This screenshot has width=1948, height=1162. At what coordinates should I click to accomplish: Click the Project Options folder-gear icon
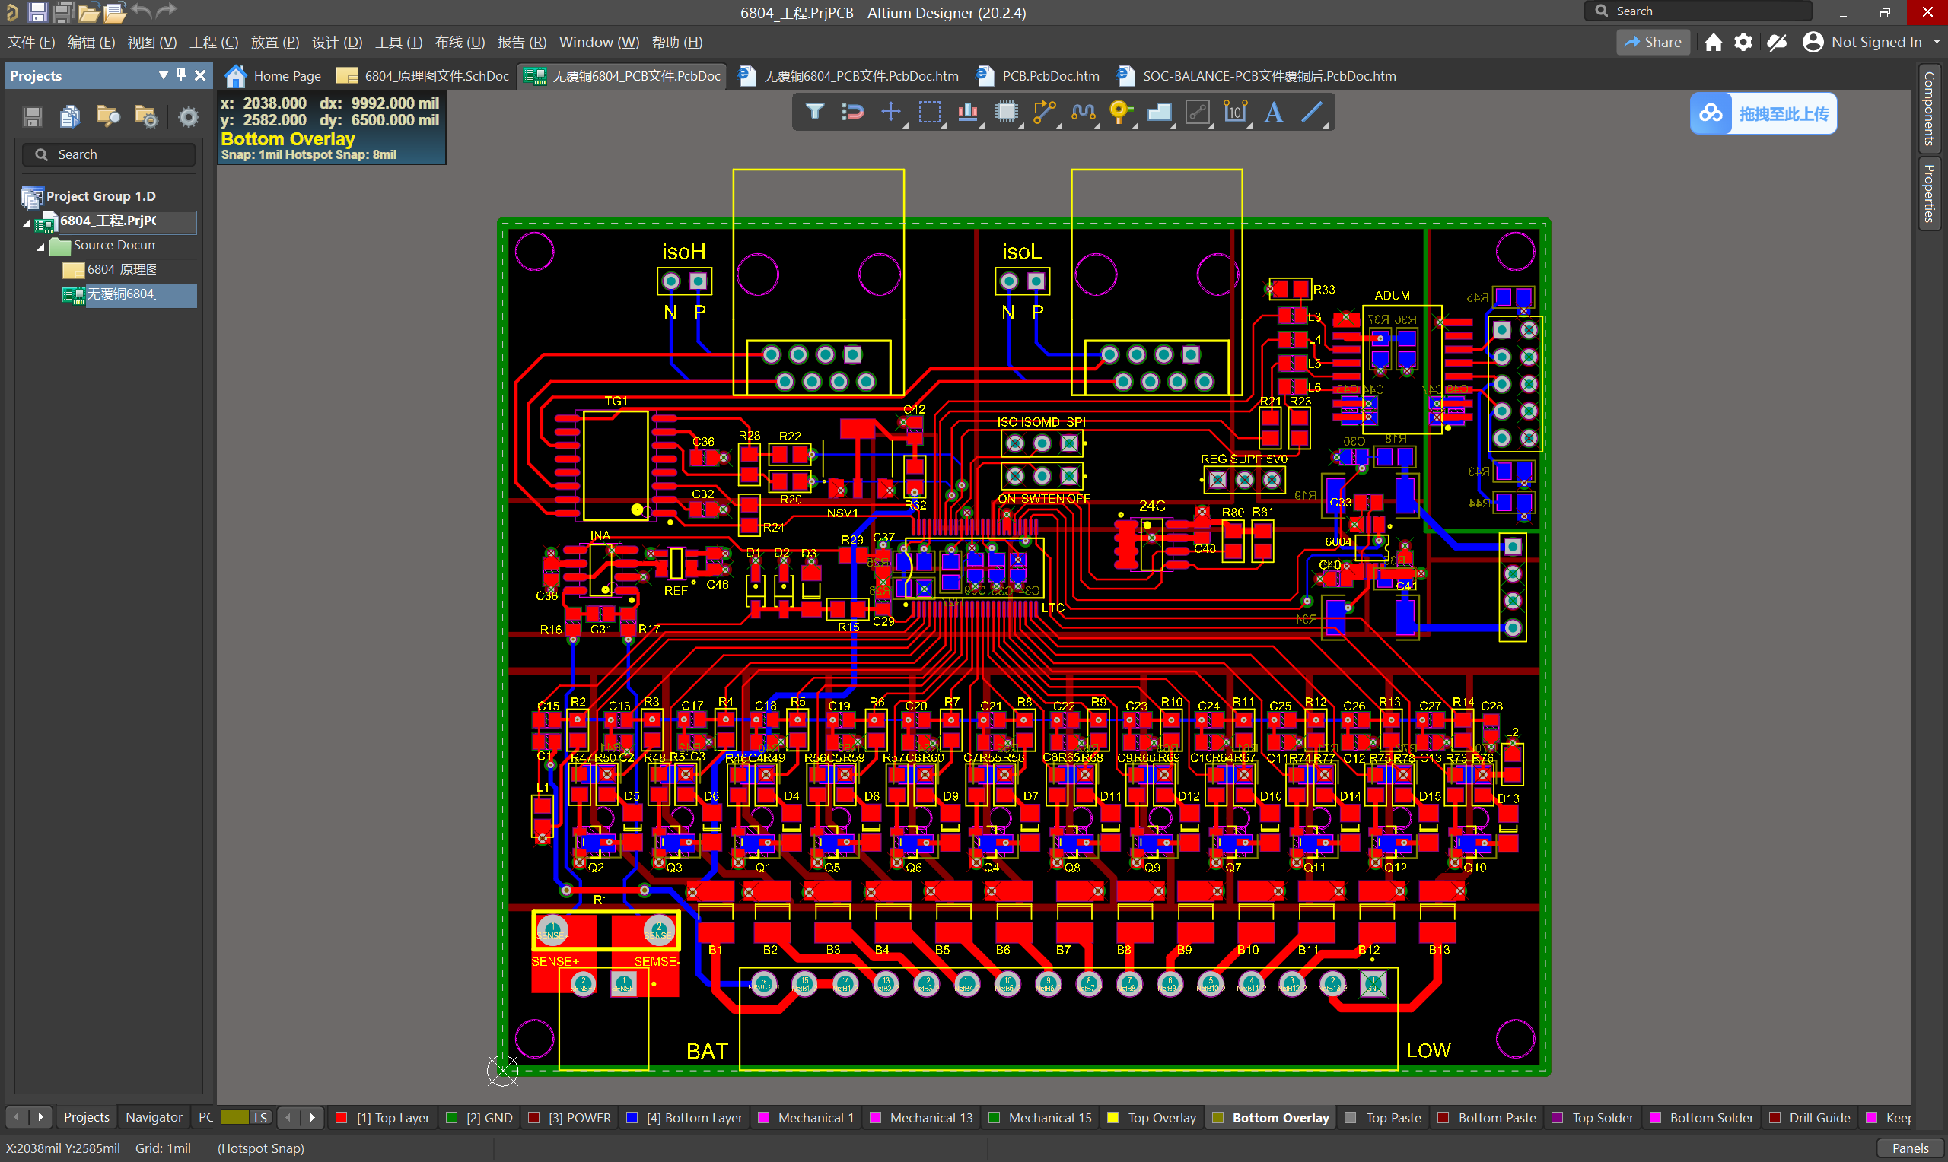146,116
